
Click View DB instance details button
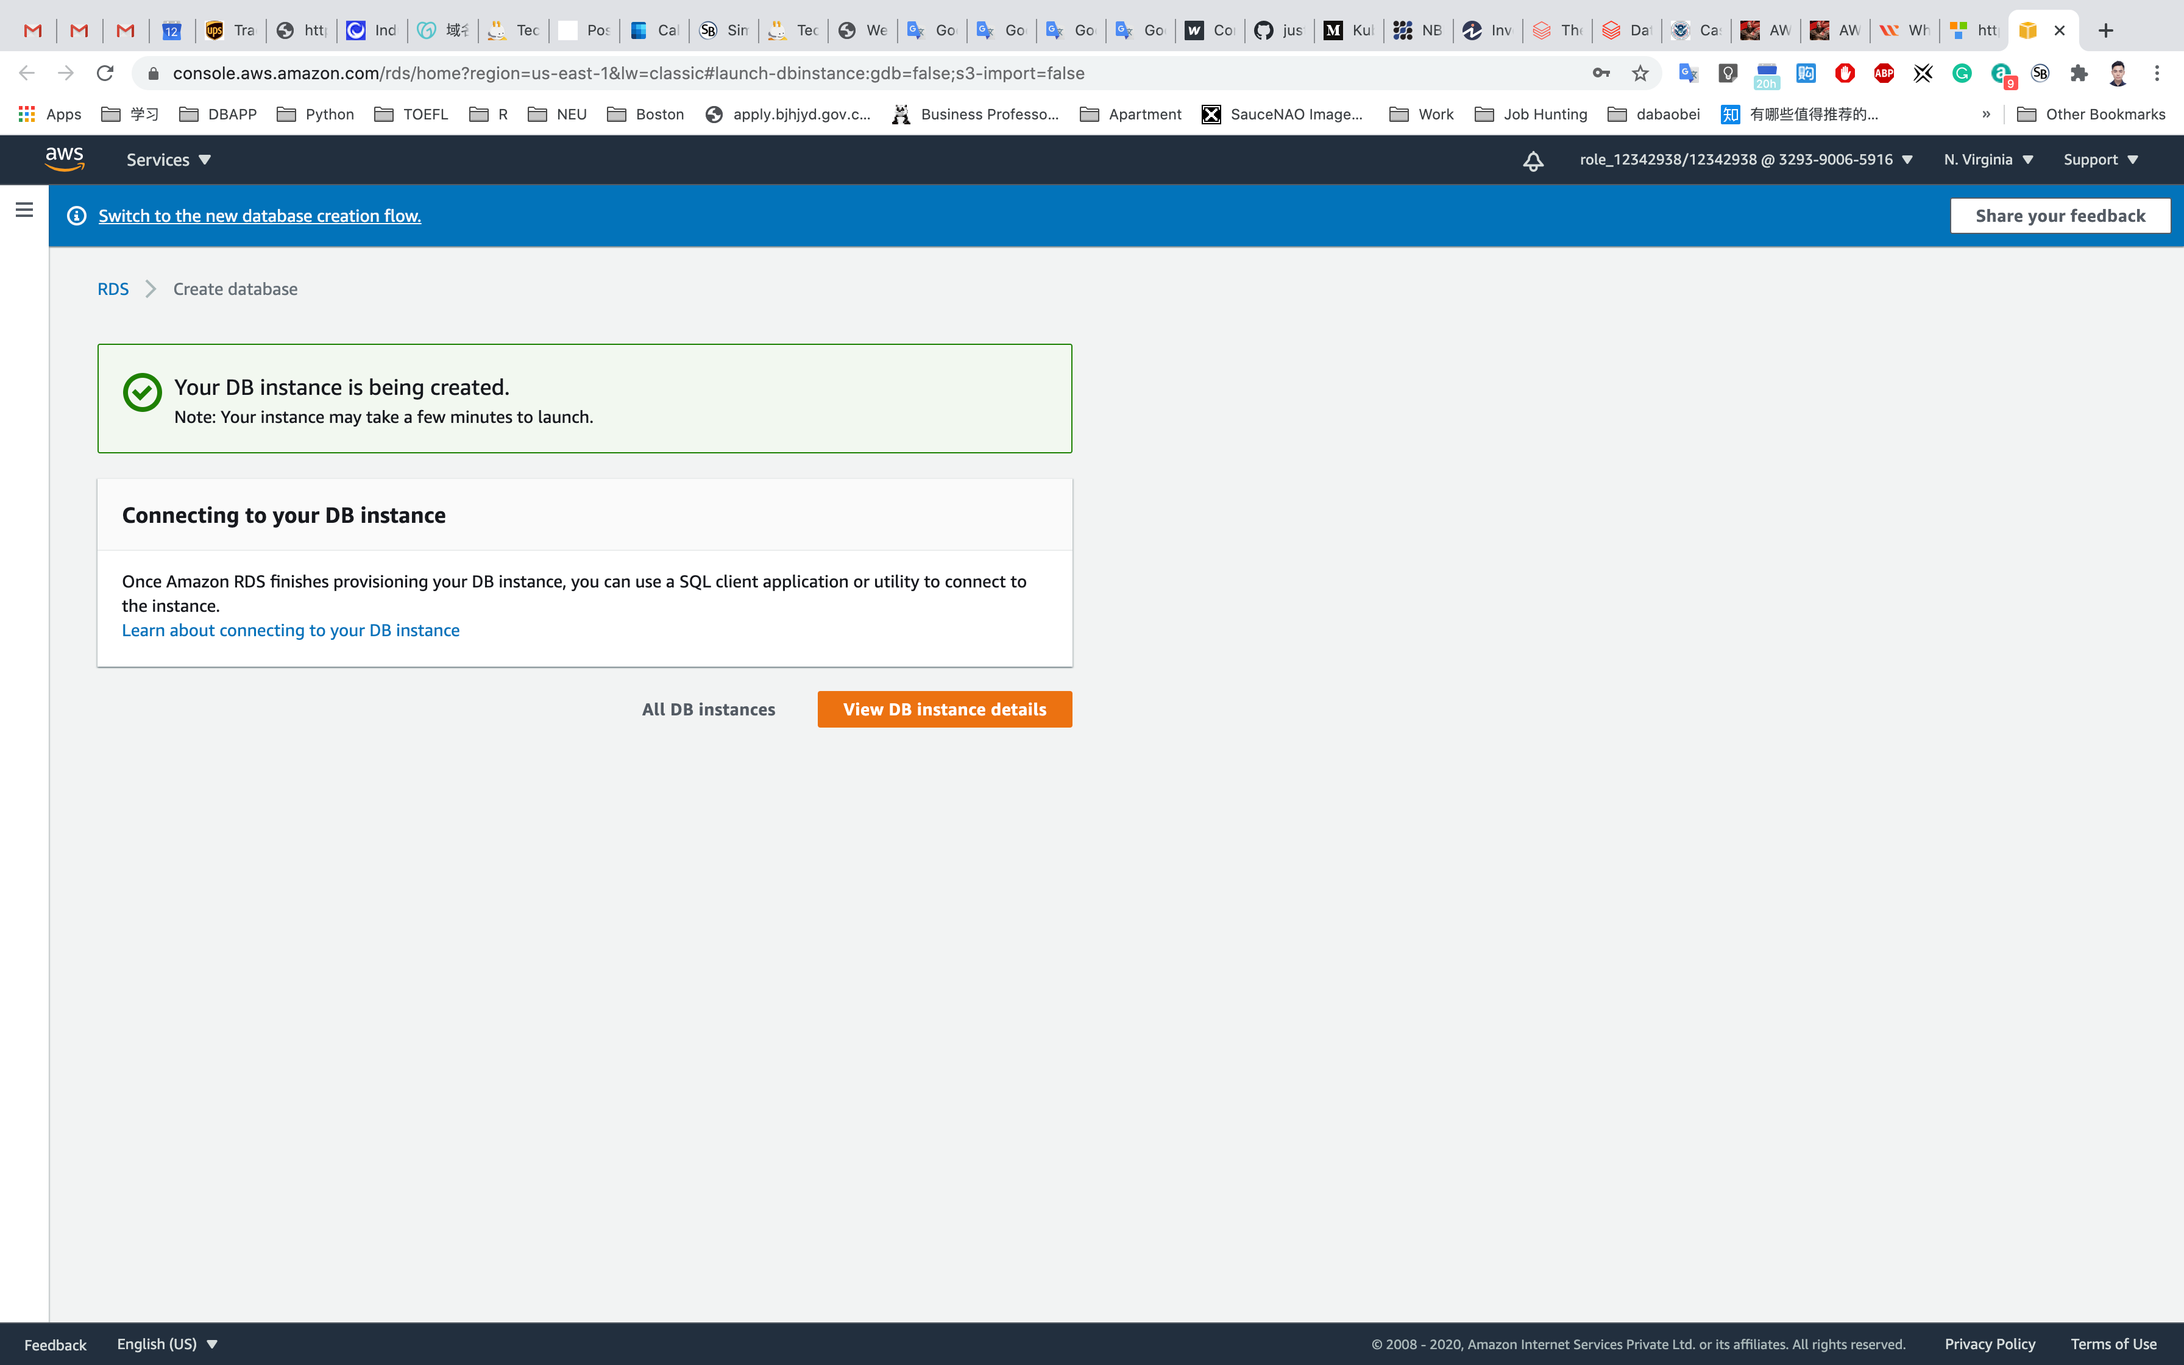pos(944,709)
